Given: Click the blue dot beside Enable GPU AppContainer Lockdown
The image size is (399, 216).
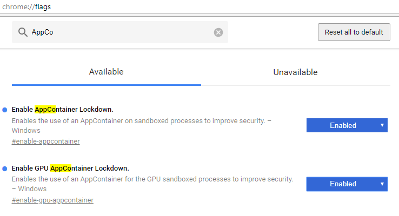Looking at the screenshot, I should [5, 168].
